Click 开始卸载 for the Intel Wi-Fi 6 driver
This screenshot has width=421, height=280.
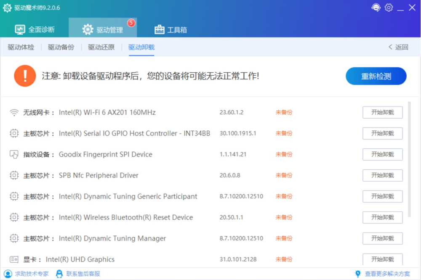pyautogui.click(x=382, y=112)
